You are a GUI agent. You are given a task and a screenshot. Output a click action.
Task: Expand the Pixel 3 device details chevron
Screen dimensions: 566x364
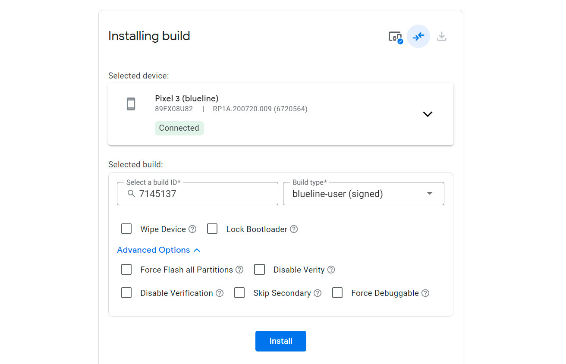(428, 114)
